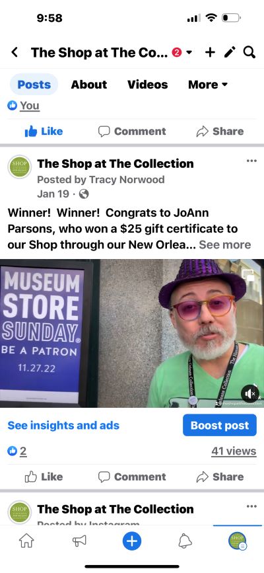Viewport: 264px width, 573px height.
Task: Expand the More tab dropdown
Action: [208, 85]
